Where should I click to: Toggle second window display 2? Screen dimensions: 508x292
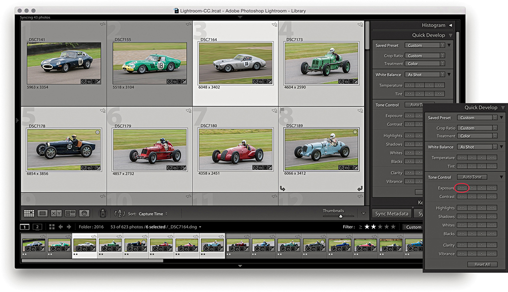pyautogui.click(x=36, y=227)
